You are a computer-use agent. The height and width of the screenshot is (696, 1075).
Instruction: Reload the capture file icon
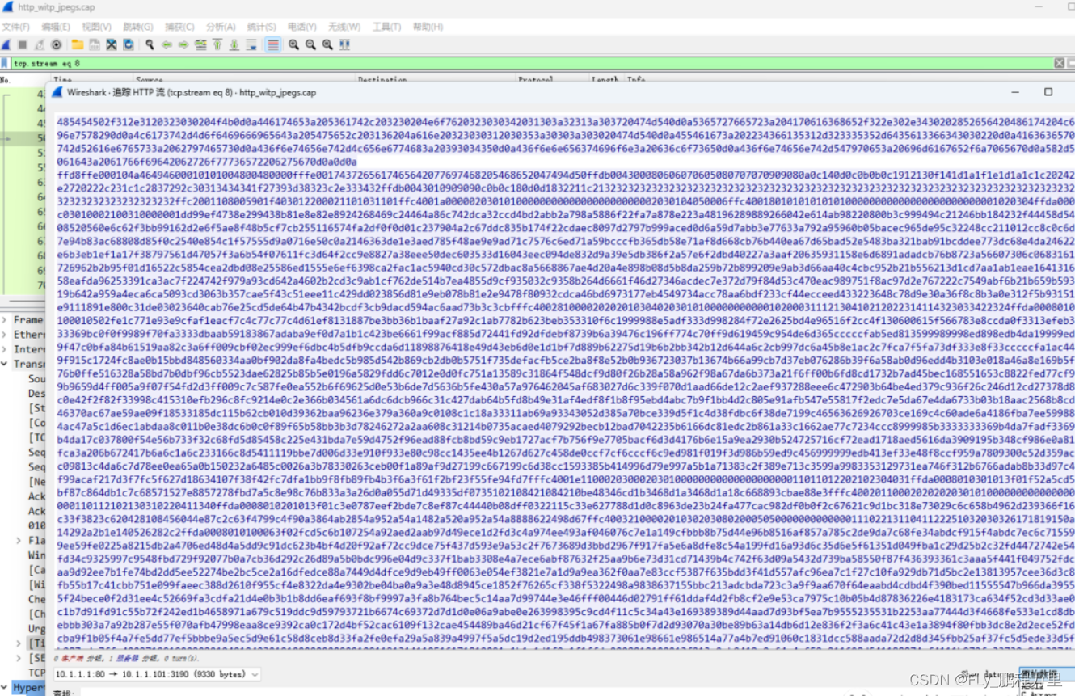point(128,44)
